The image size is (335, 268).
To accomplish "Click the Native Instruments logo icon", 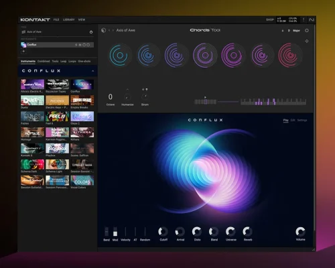I will tap(312, 19).
